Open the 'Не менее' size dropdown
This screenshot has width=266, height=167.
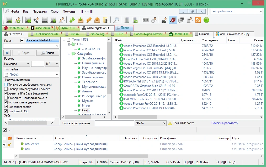[x=17, y=64]
